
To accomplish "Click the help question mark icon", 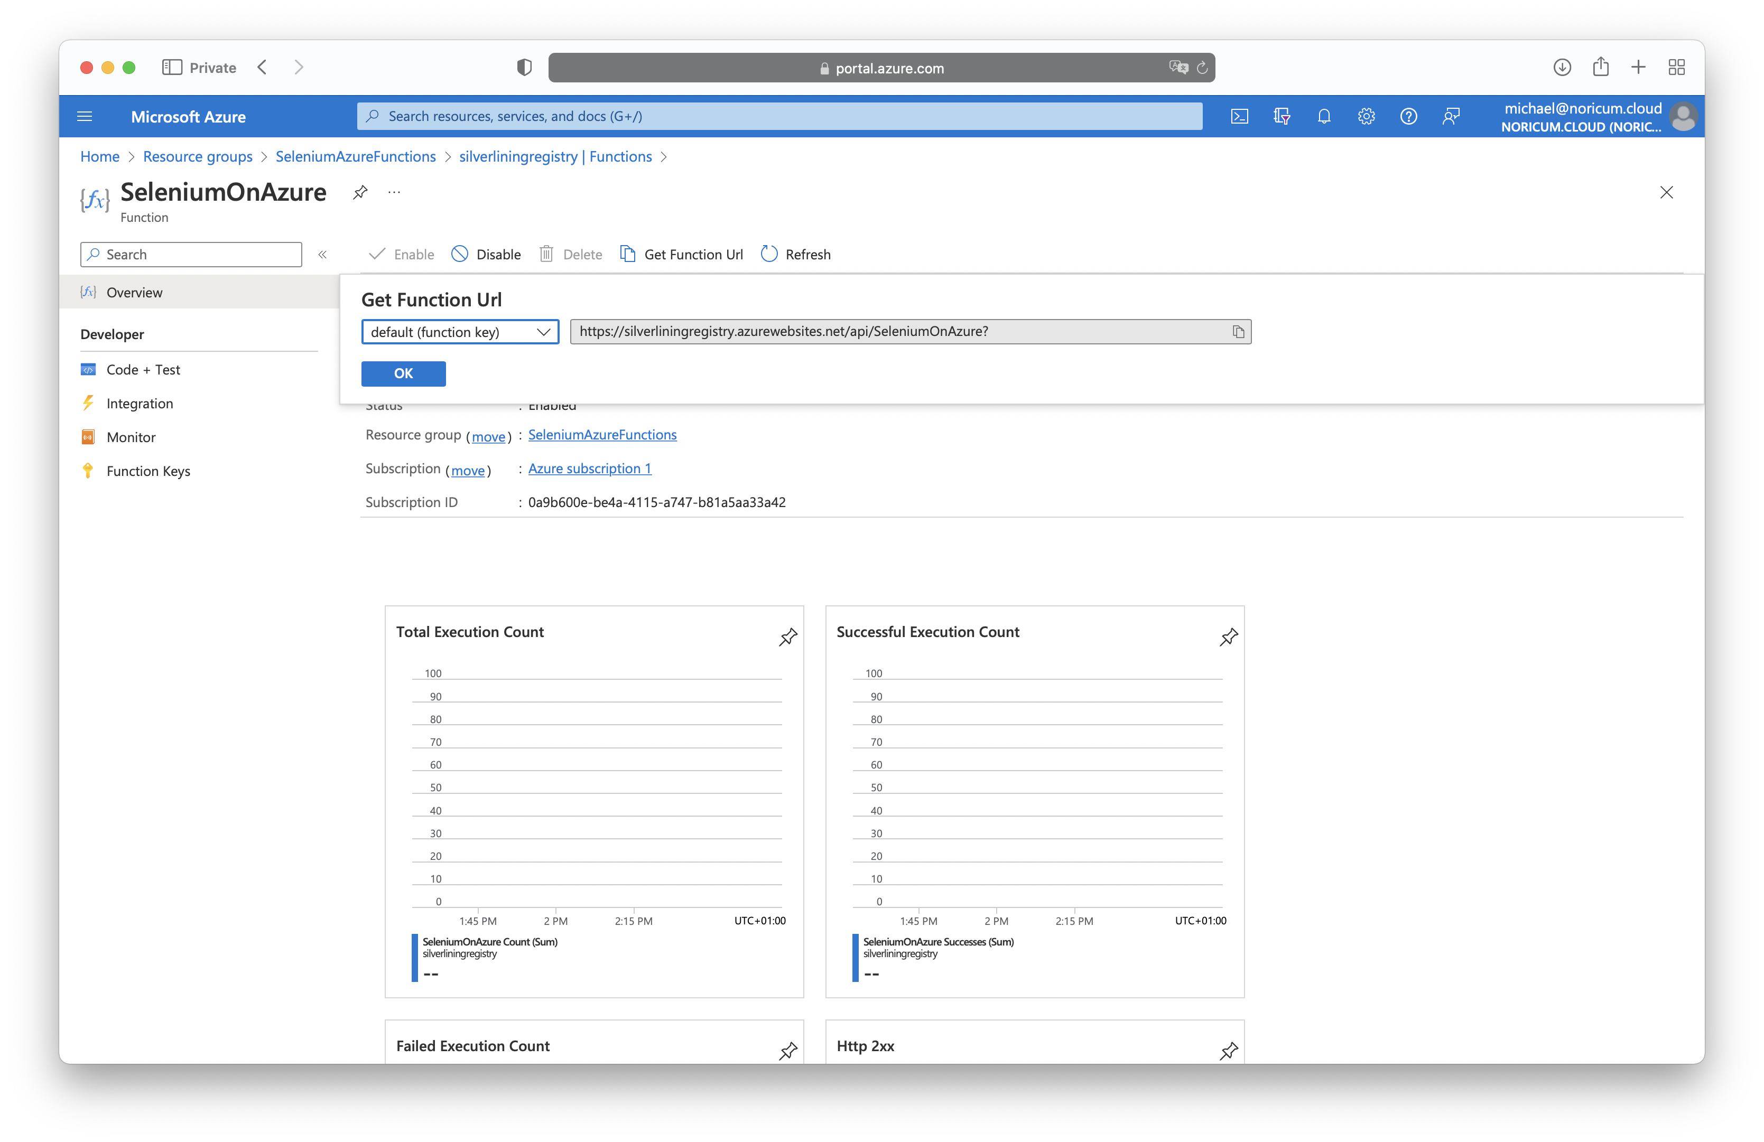I will (1408, 116).
